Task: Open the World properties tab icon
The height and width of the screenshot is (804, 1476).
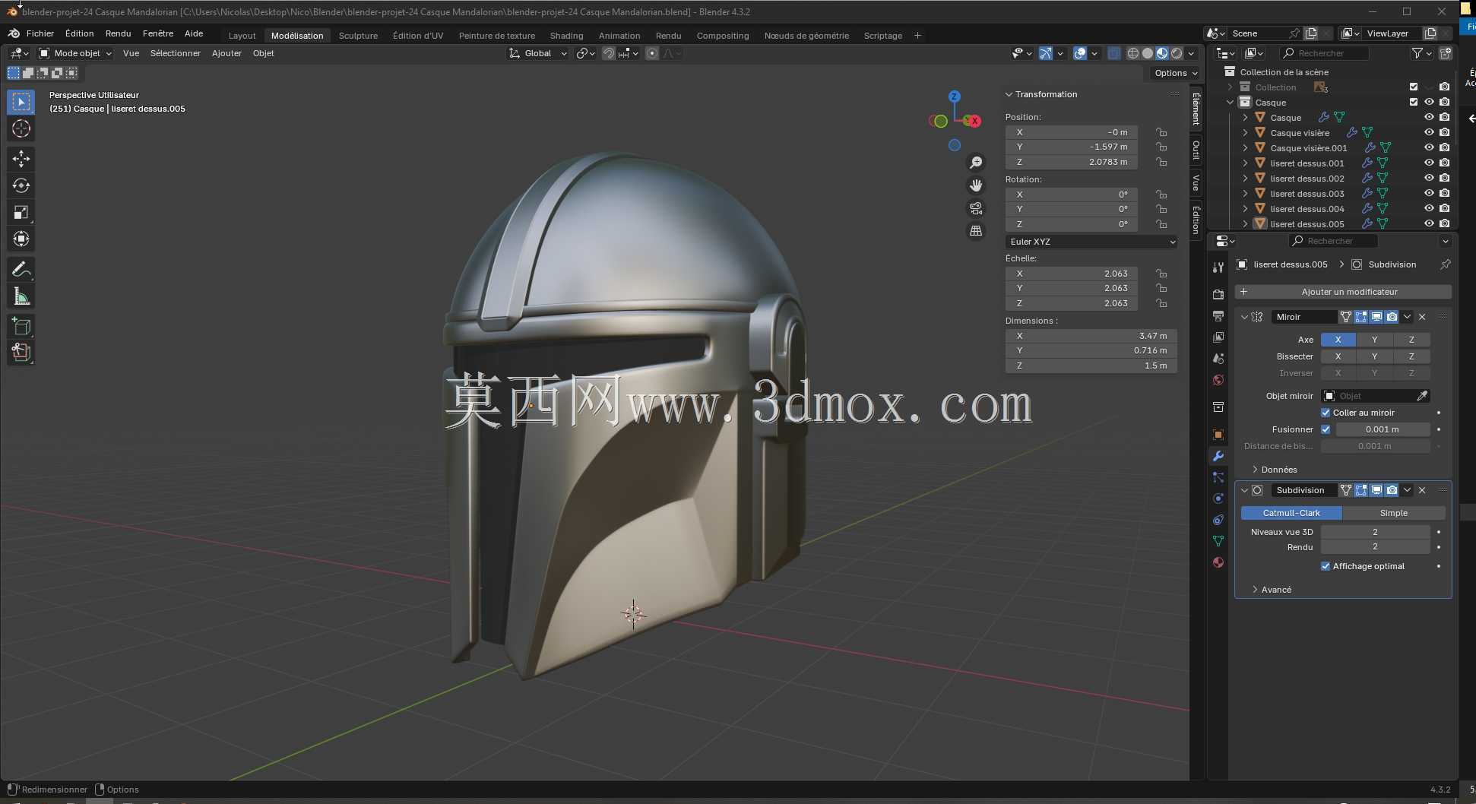Action: pyautogui.click(x=1218, y=380)
